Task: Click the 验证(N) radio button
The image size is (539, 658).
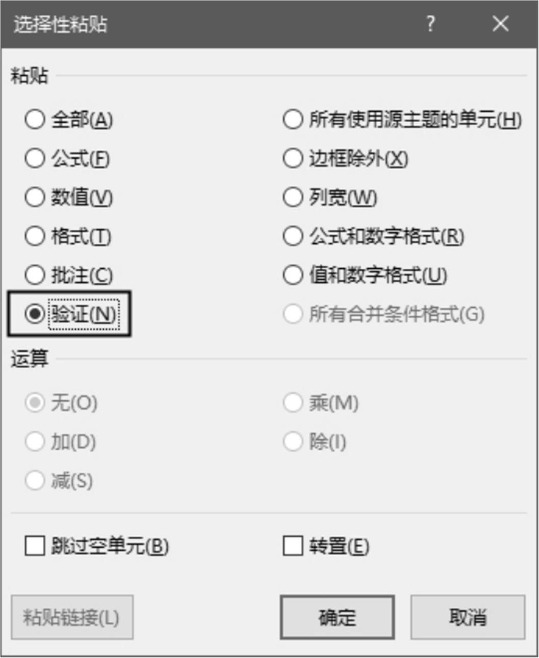Action: pos(35,314)
